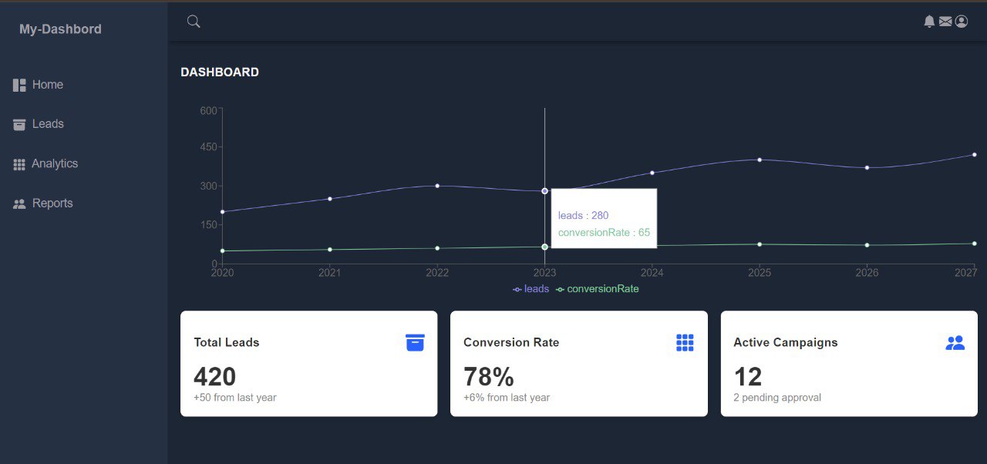This screenshot has height=464, width=987.
Task: Click the Total Leads archive icon
Action: (x=415, y=343)
